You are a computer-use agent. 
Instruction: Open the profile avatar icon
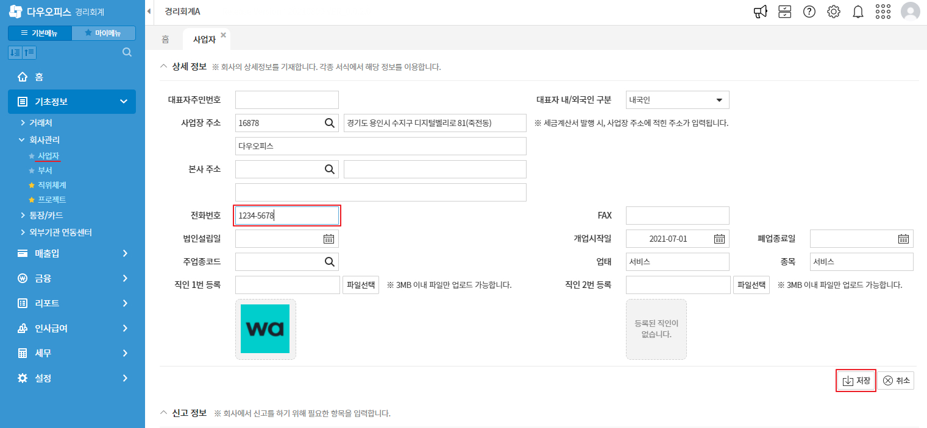(x=910, y=11)
